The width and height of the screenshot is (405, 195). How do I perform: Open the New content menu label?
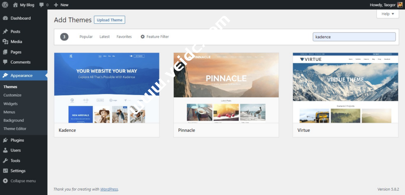point(64,5)
